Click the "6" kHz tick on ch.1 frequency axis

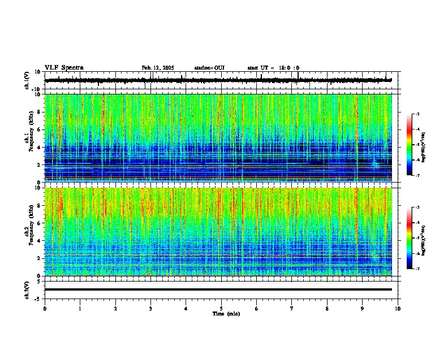click(x=40, y=129)
